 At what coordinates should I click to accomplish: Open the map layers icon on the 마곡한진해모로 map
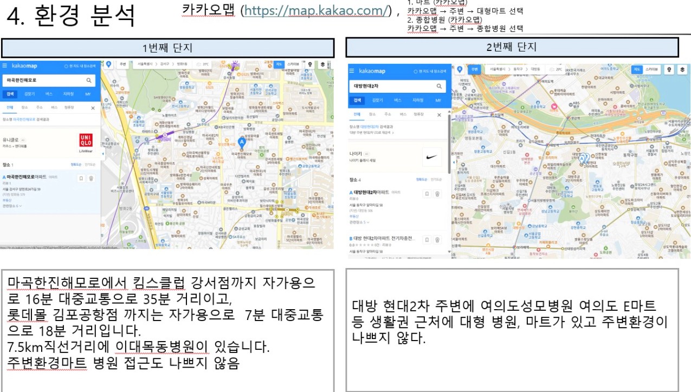click(322, 64)
